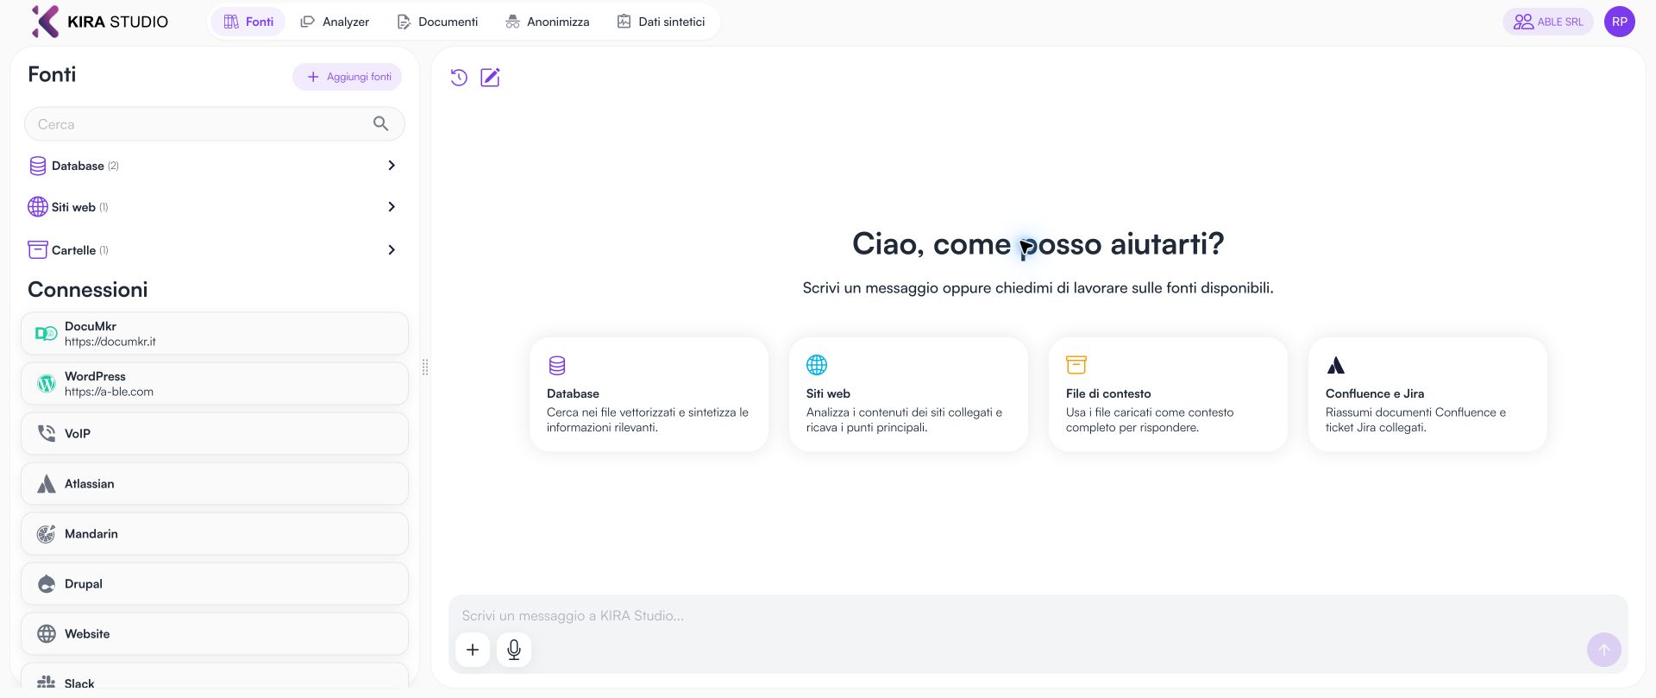This screenshot has height=698, width=1656.
Task: Click the Siti web suggestion card globe icon
Action: [817, 365]
